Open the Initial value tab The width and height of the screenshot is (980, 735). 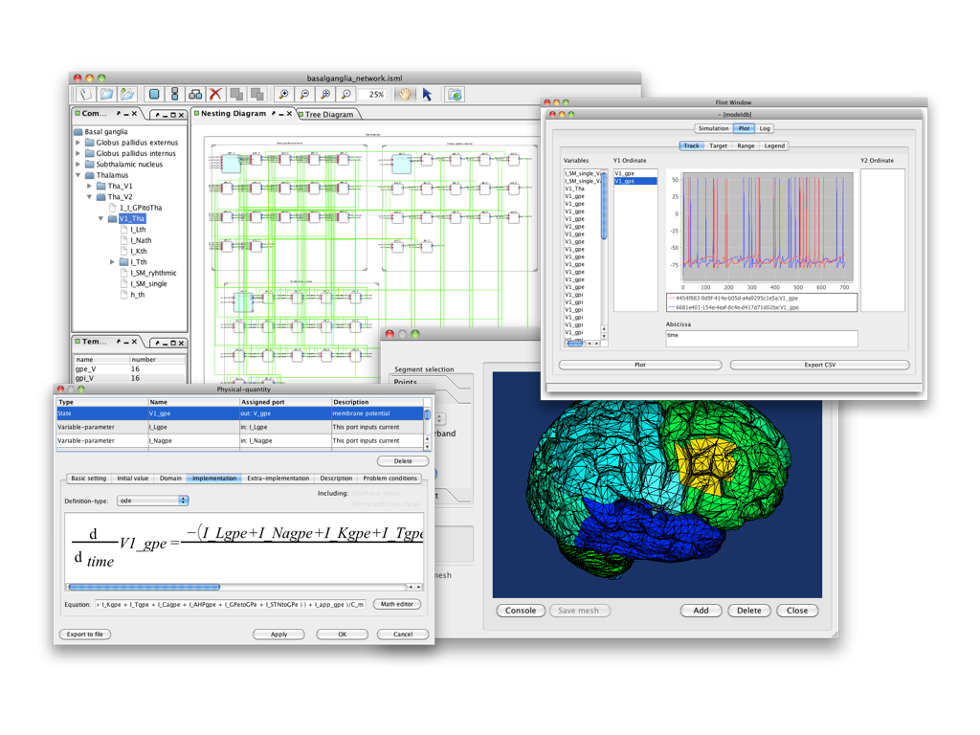132,479
